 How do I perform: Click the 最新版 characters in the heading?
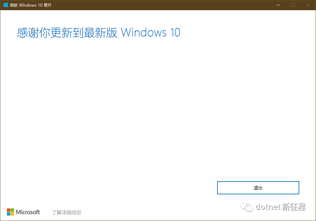[101, 33]
